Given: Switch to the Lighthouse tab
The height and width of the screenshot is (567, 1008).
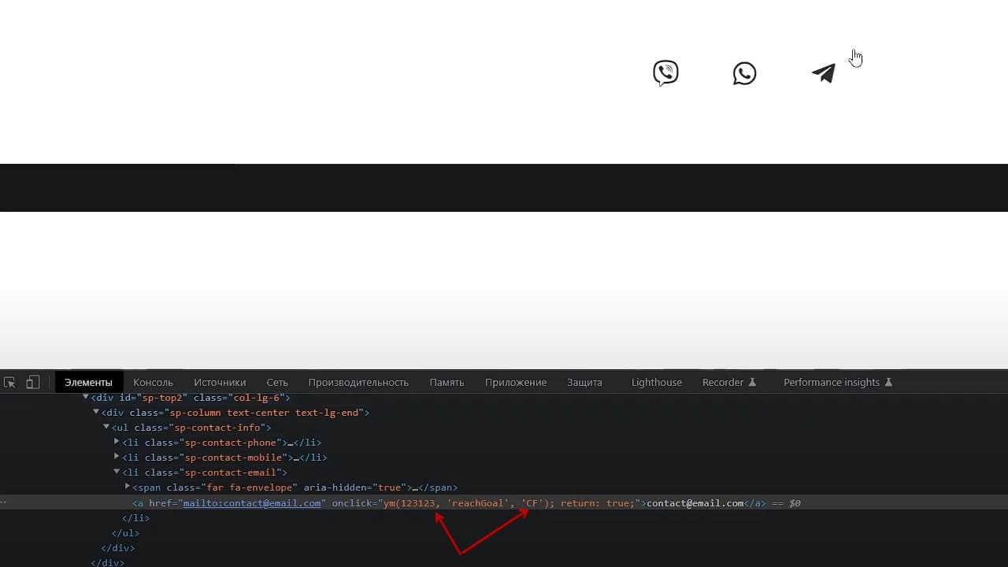Looking at the screenshot, I should pos(657,383).
